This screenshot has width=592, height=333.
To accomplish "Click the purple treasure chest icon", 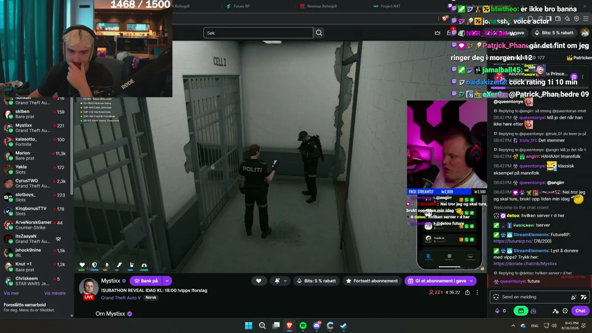I will tap(533, 311).
